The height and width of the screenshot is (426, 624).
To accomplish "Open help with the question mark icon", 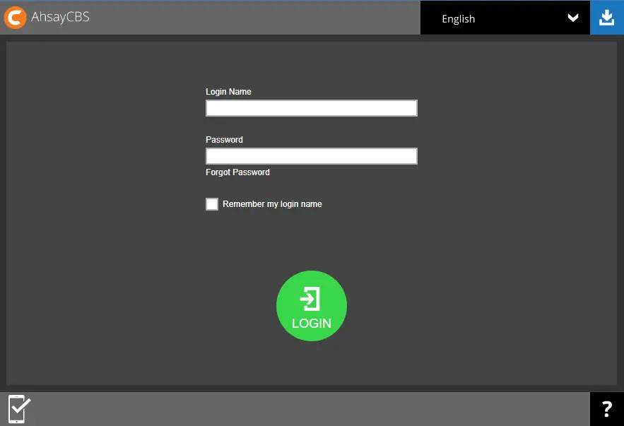I will [x=606, y=409].
